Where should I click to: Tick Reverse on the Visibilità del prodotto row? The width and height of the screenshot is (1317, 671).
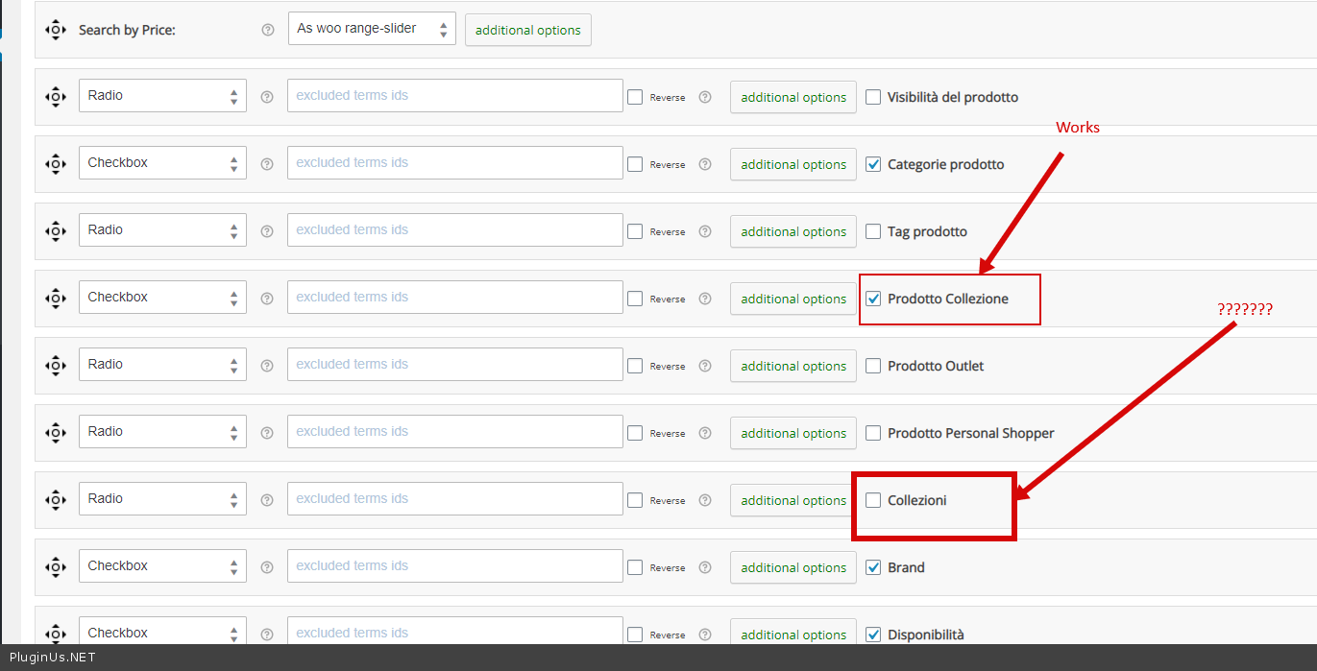[635, 97]
